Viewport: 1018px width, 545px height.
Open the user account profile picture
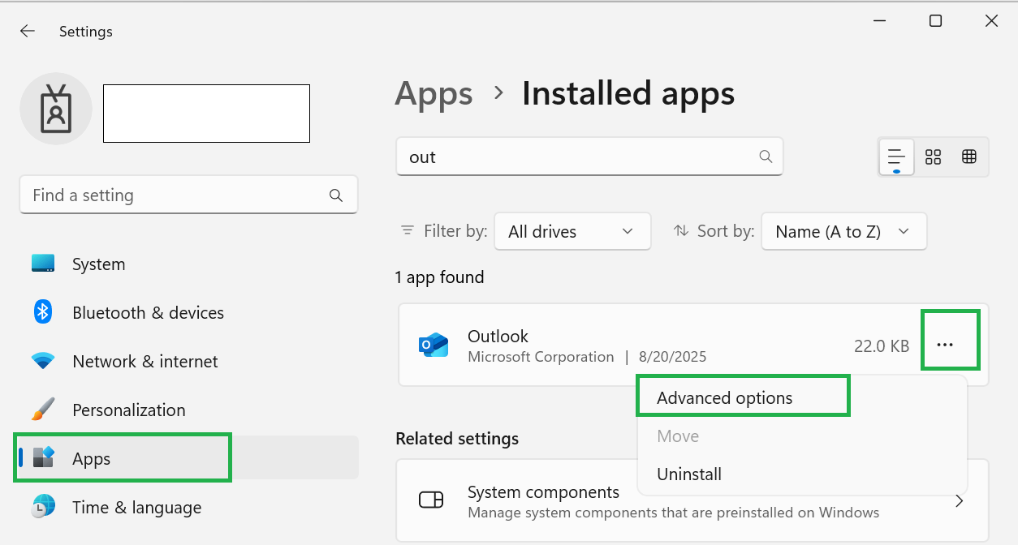pyautogui.click(x=56, y=109)
